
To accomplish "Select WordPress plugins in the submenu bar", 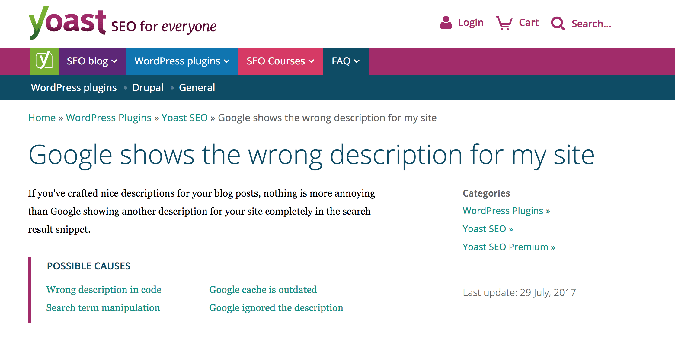I will click(x=74, y=88).
